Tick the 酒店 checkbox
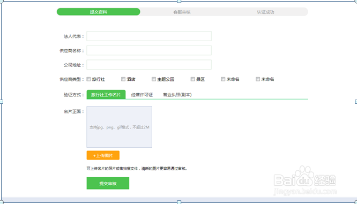 pos(123,79)
